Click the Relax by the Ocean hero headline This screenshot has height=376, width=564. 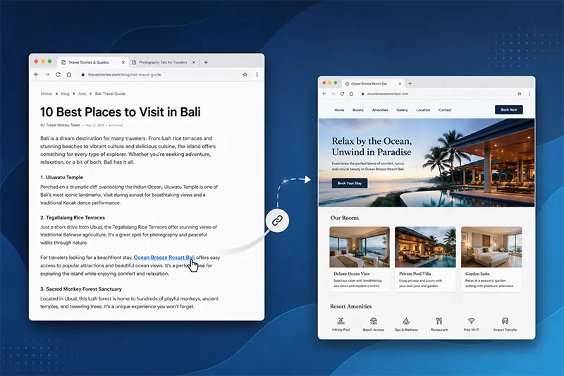[x=372, y=147]
